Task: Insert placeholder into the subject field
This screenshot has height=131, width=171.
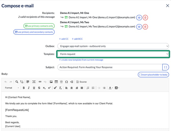Action: pos(166,67)
